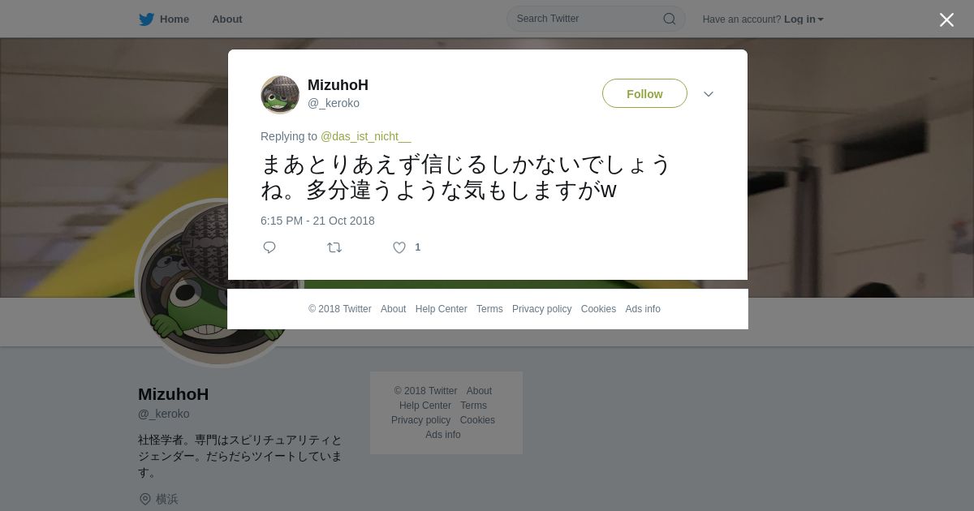Expand the tweet options chevron menu
This screenshot has height=511, width=974.
[x=709, y=94]
